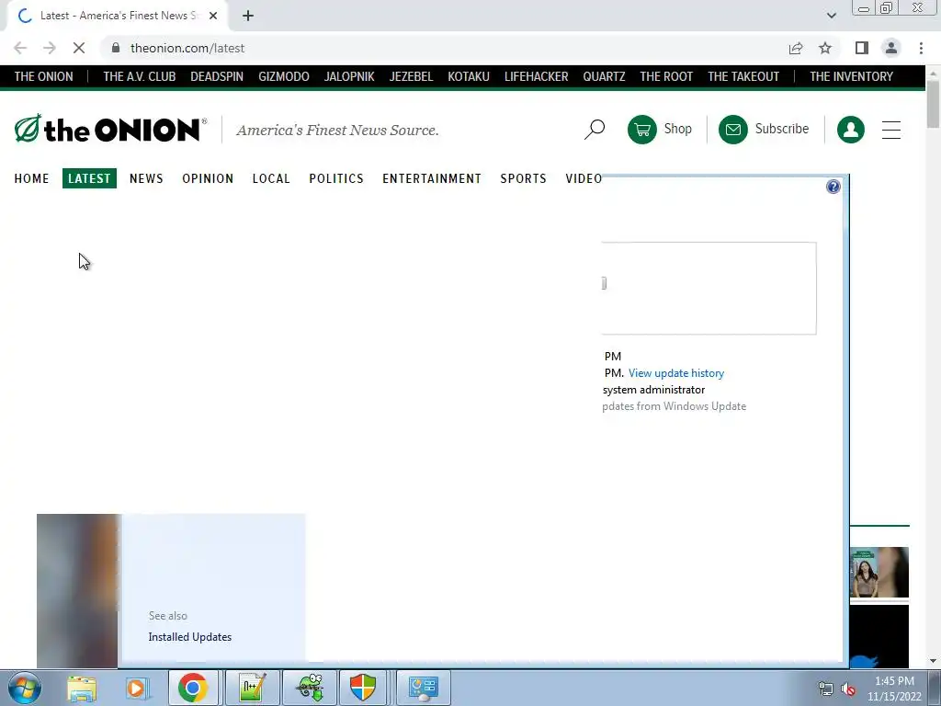Click the network tray icon
Screen dimensions: 941x706
[826, 689]
